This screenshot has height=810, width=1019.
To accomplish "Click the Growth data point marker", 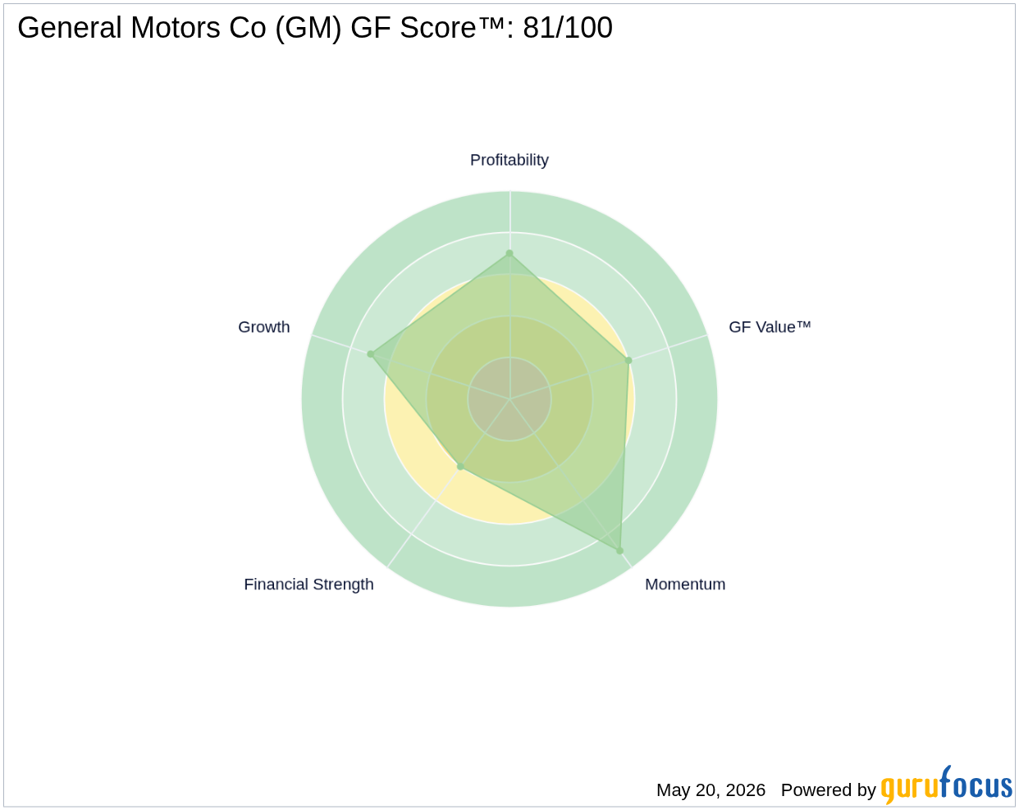I will (371, 354).
